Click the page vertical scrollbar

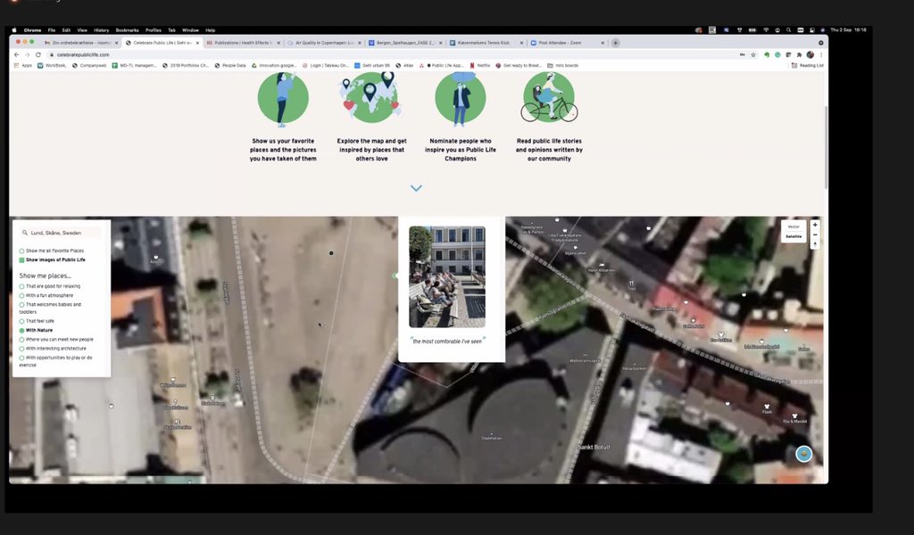point(826,147)
